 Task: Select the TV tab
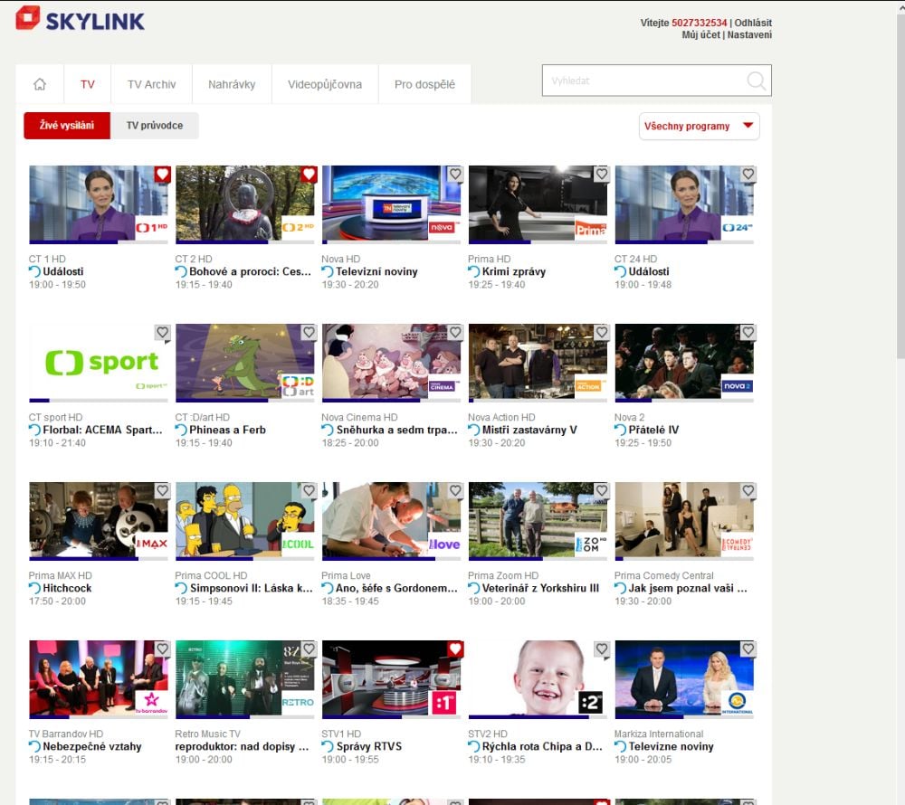coord(87,84)
